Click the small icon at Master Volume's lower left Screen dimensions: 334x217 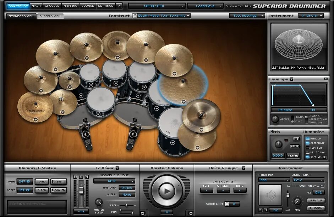143,213
